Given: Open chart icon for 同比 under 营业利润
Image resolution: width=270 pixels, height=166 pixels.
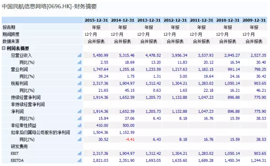Looking at the screenshot, I should [79, 76].
